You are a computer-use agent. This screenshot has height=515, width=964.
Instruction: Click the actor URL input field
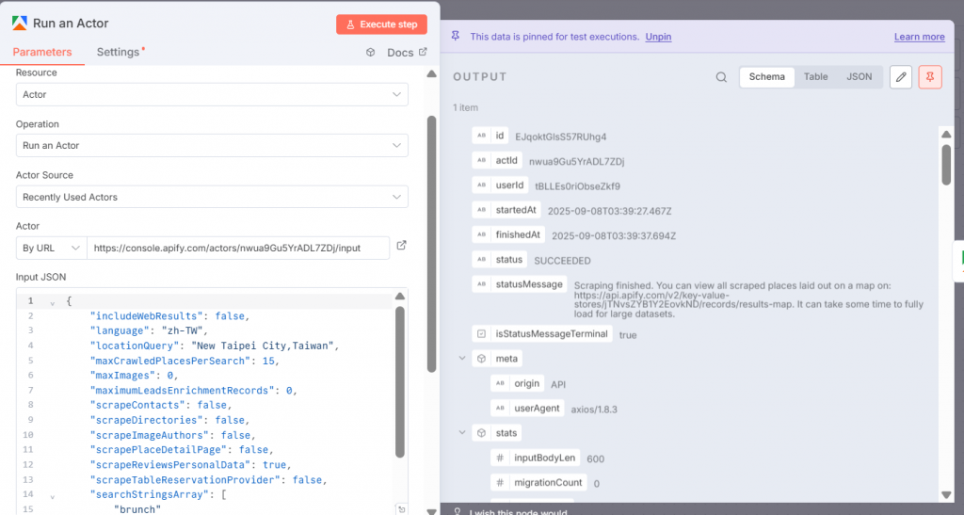pos(238,249)
